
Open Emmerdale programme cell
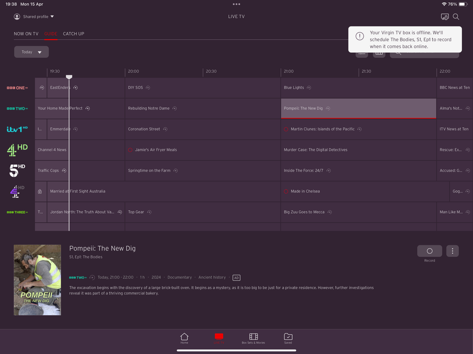(x=86, y=129)
